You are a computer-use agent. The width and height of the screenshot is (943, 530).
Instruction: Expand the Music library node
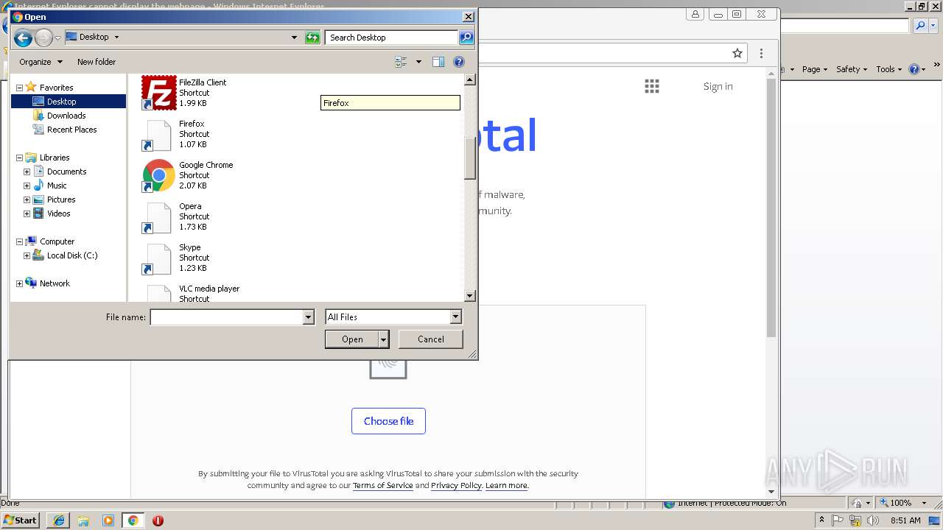coord(27,185)
